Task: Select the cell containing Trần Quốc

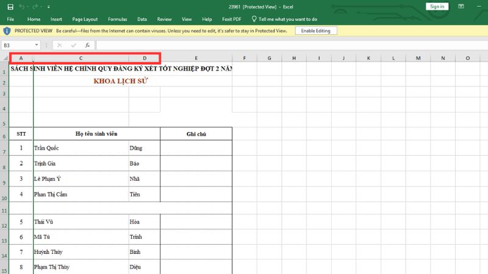Action: coord(81,148)
